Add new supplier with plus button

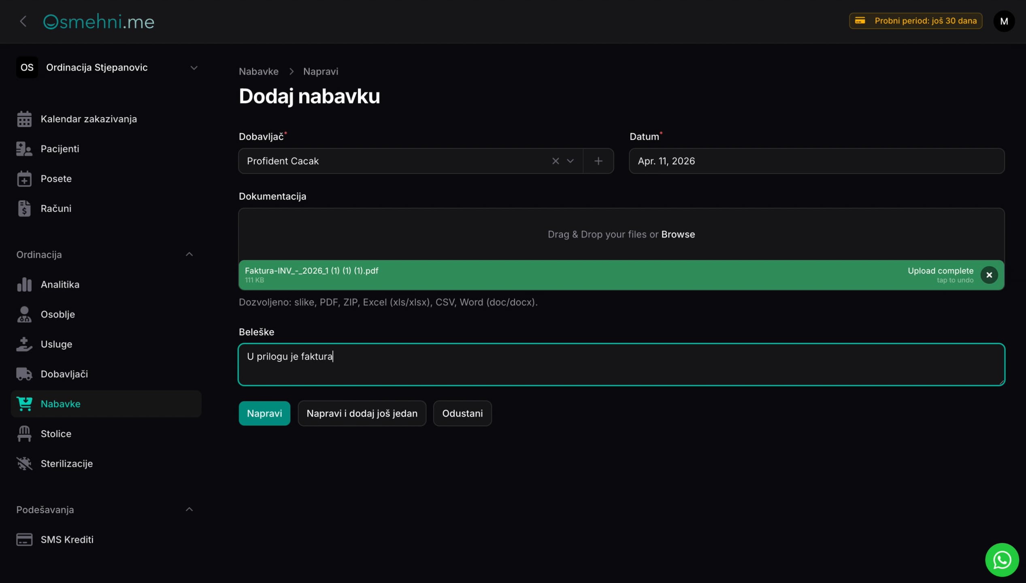pos(598,161)
